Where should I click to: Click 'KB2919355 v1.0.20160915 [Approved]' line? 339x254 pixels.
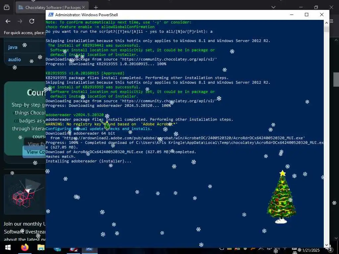[x=85, y=73]
